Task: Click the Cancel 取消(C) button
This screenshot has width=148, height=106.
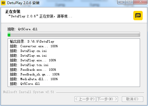Action: (132, 99)
